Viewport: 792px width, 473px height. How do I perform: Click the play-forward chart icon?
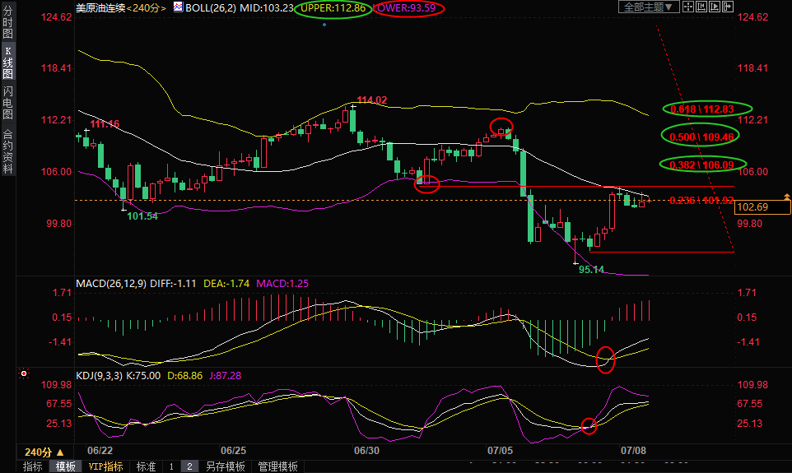[x=715, y=7]
